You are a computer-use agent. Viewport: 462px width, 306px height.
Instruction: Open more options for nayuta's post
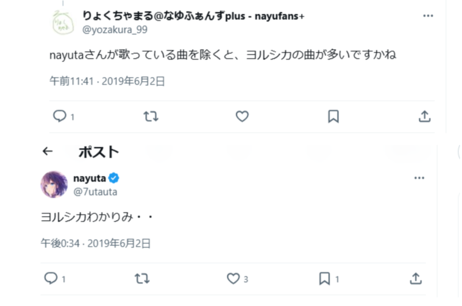click(419, 178)
